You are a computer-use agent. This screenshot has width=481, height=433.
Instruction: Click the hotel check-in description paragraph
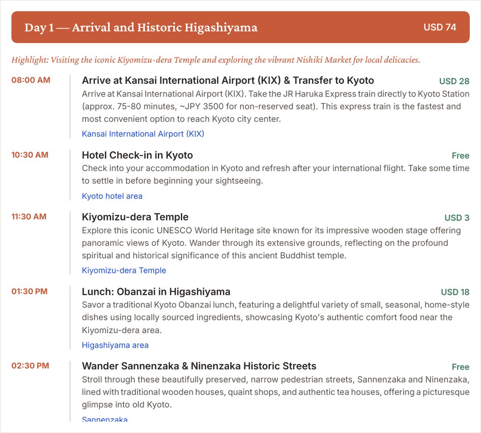pyautogui.click(x=275, y=174)
